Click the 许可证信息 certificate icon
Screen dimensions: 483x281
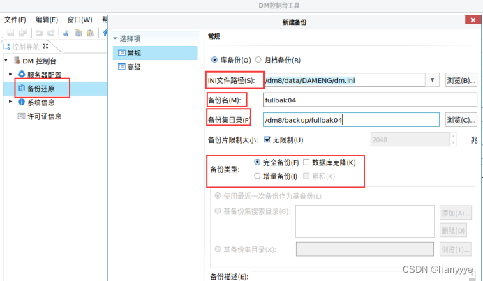[x=21, y=116]
